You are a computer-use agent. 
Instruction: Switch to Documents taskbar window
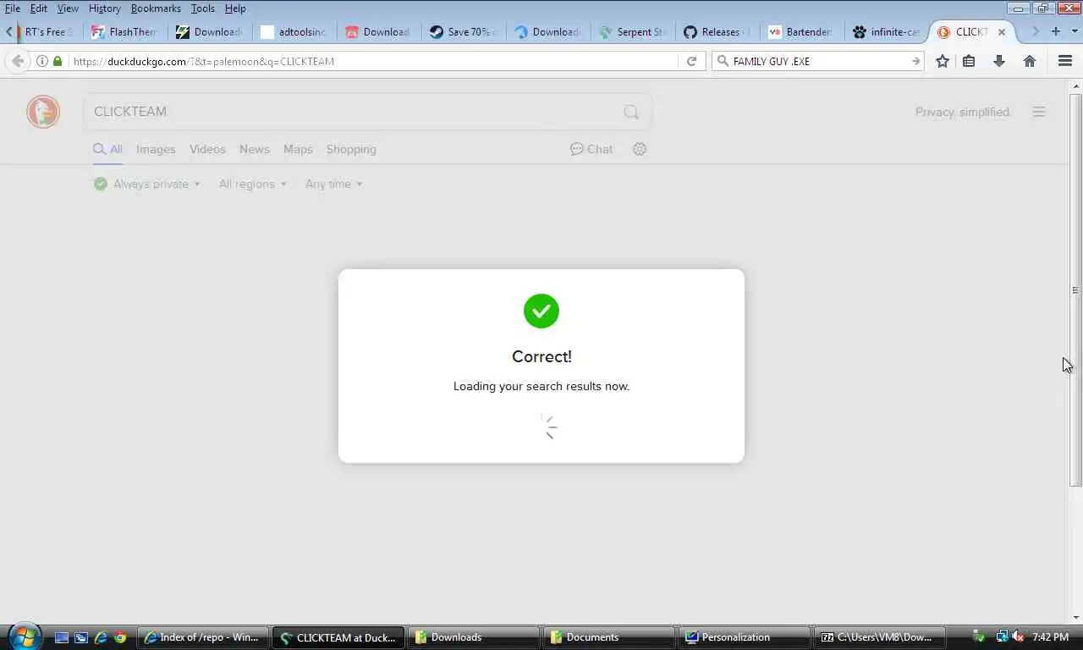[x=608, y=637]
